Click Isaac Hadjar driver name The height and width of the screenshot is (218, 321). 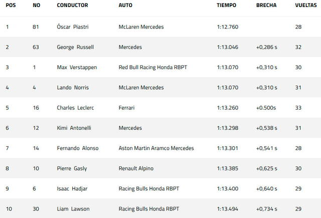tap(72, 188)
